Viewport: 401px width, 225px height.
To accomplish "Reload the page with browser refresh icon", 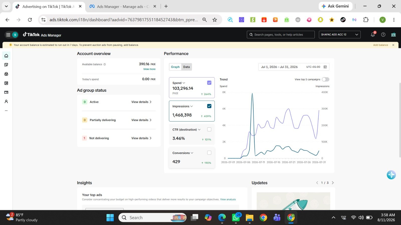I will 30,20.
